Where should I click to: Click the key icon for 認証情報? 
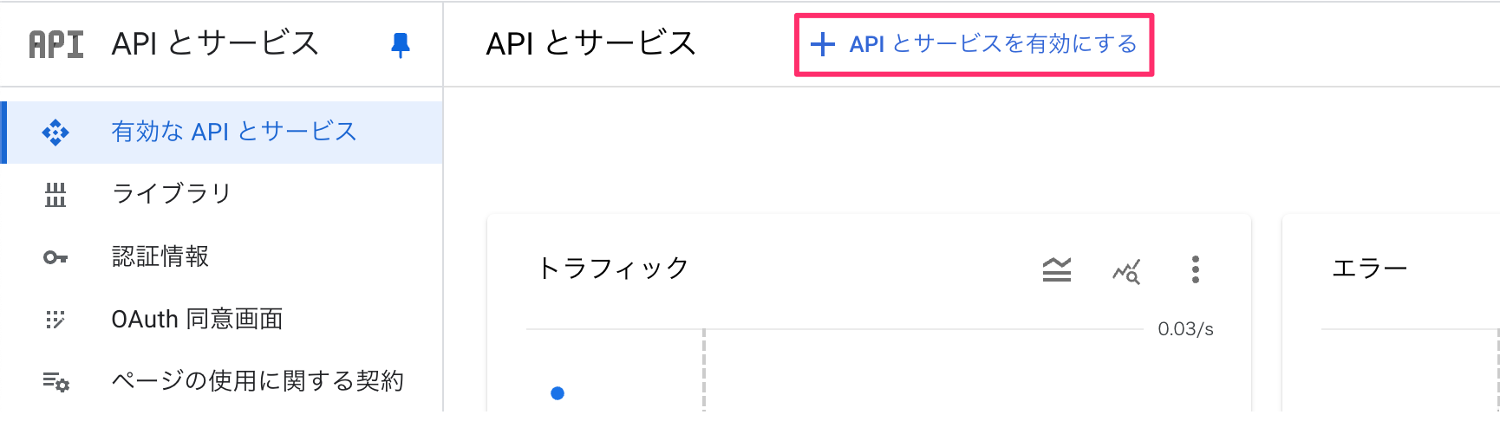[55, 257]
